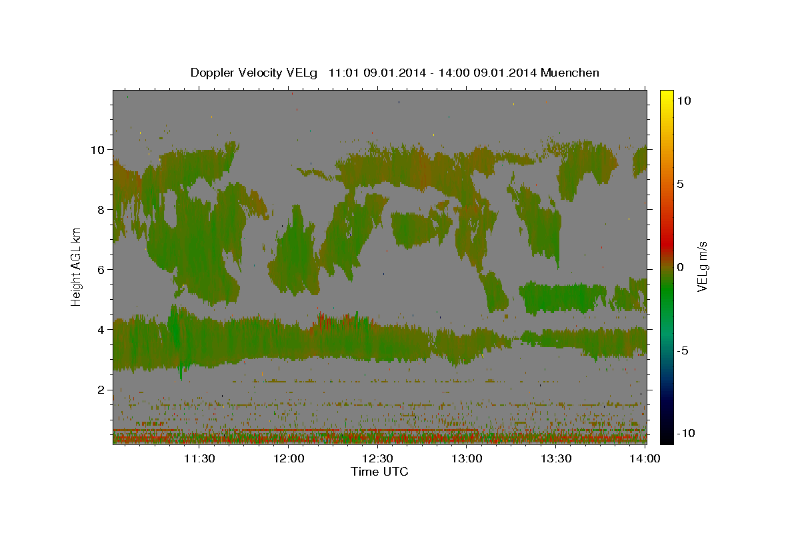This screenshot has height=533, width=800.
Task: Click the height axis label 6
Action: pos(103,269)
